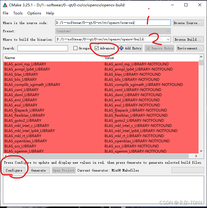207x208 pixels.
Task: Close the CMake window
Action: tap(200, 5)
